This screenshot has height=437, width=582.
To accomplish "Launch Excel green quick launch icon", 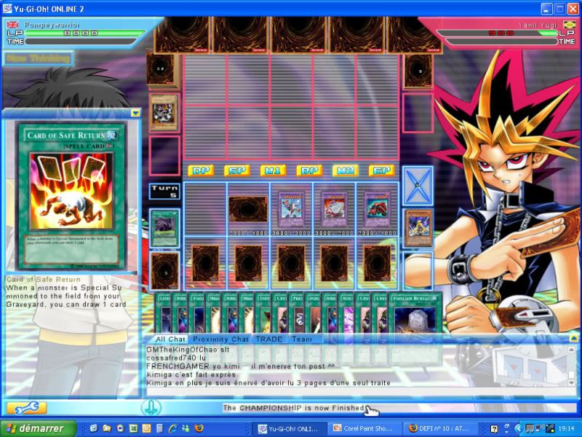I will (133, 428).
